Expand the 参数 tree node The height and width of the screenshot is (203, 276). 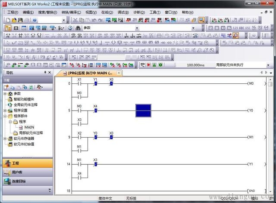coord(5,93)
